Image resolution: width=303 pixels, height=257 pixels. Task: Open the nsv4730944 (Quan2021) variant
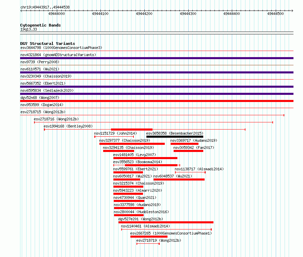coord(135,198)
